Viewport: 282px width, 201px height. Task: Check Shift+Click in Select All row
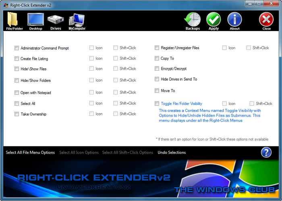[x=116, y=103]
